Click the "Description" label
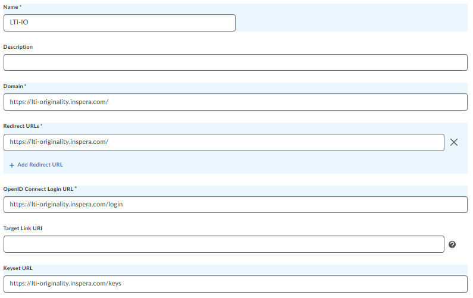 18,47
